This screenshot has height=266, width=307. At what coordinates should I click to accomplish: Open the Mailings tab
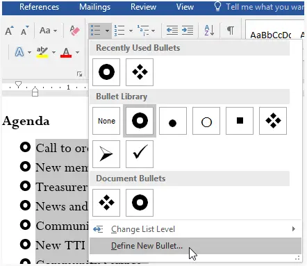point(94,7)
